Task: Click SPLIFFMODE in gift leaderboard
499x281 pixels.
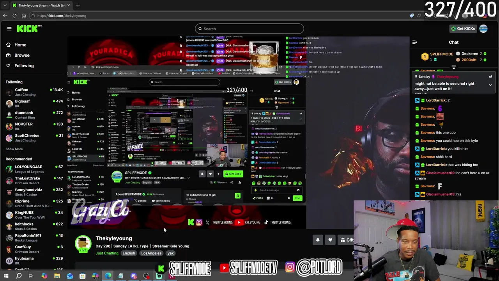Action: click(442, 54)
